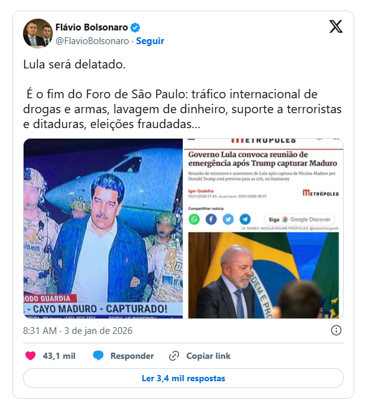Viewport: 368px width, 403px height.
Task: Click the Copiar link label
Action: [x=208, y=356]
